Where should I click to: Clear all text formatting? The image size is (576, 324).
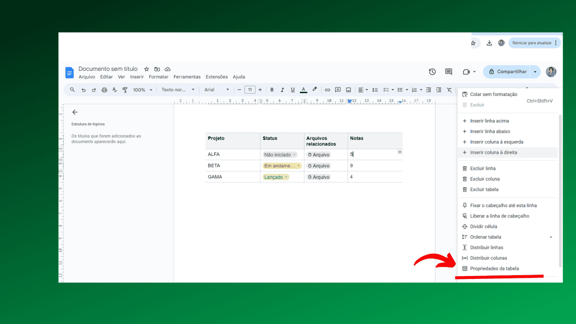(x=449, y=90)
